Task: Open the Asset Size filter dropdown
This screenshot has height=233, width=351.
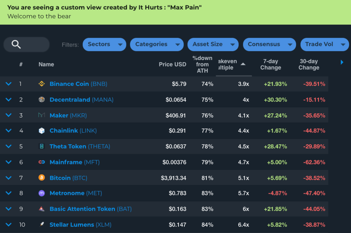Action: [x=213, y=44]
